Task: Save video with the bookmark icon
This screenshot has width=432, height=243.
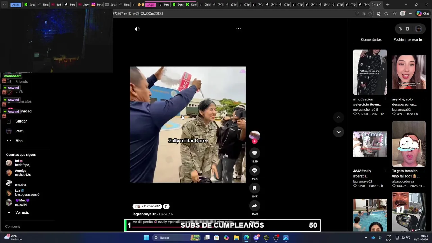Action: click(x=255, y=188)
